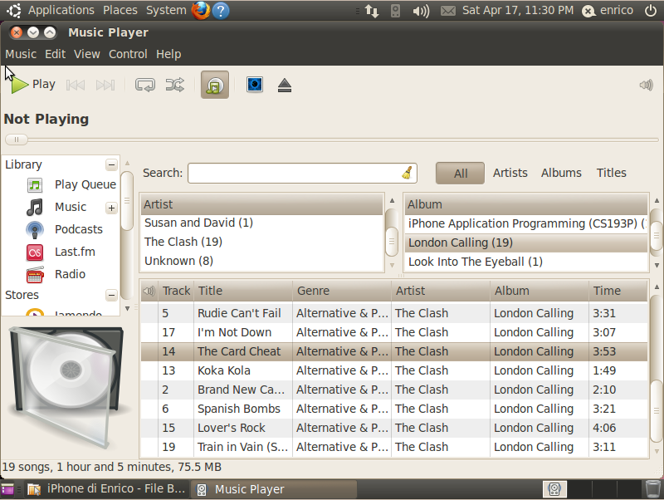Click the Podcasts icon in sidebar

coord(35,230)
